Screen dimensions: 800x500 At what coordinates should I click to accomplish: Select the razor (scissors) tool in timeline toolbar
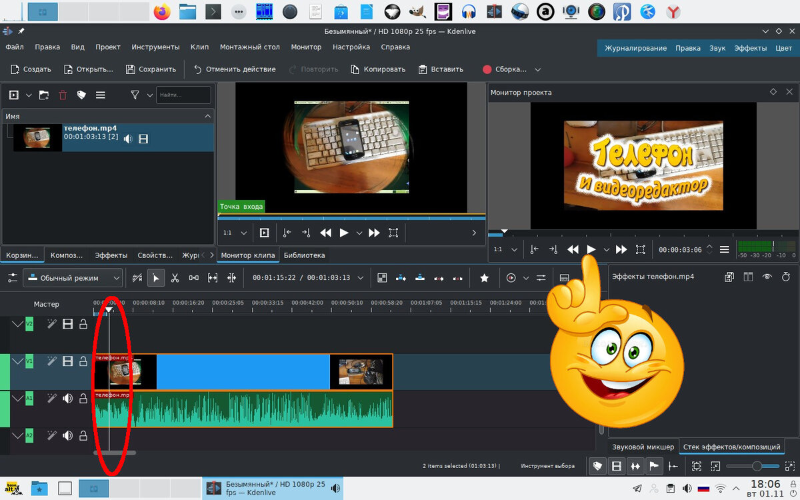[x=175, y=278]
